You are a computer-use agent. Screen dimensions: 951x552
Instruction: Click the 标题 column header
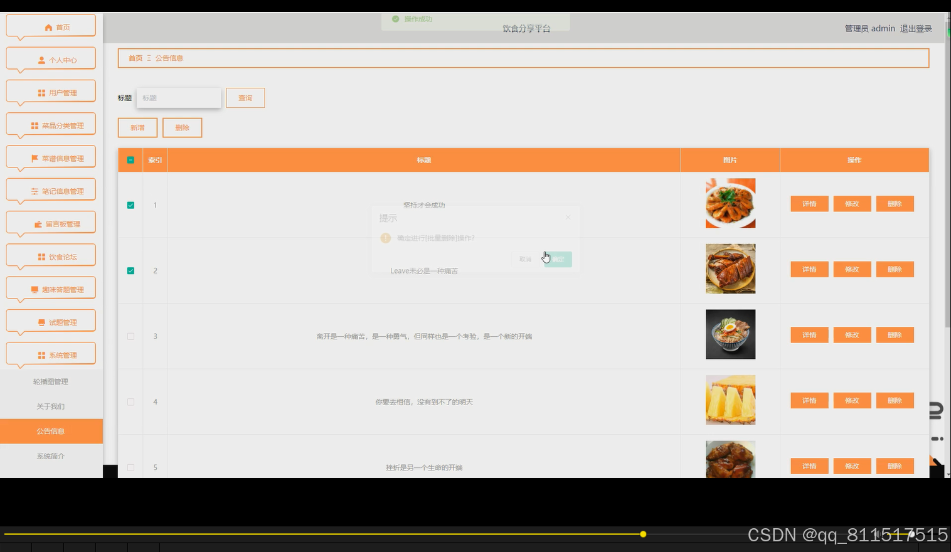click(x=424, y=160)
